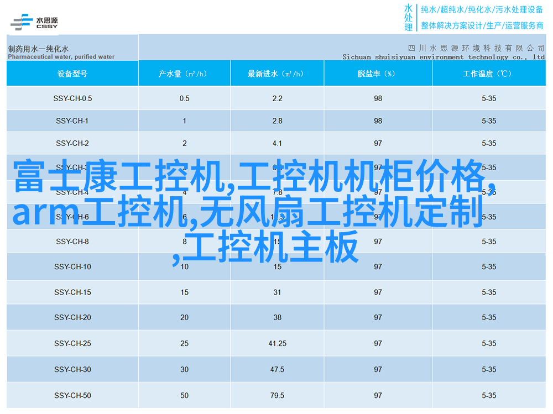Viewport: 553px width, 414px height.
Task: Click the 产水量 value 30 in the SSY-CH-30 row
Action: pyautogui.click(x=185, y=370)
